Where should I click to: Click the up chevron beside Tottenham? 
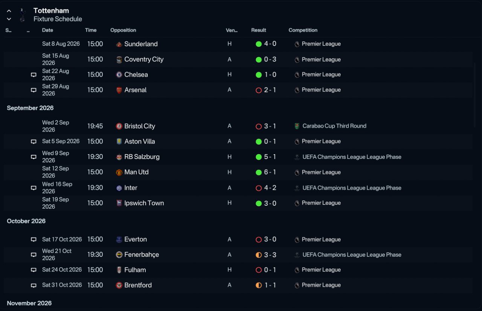tap(9, 11)
